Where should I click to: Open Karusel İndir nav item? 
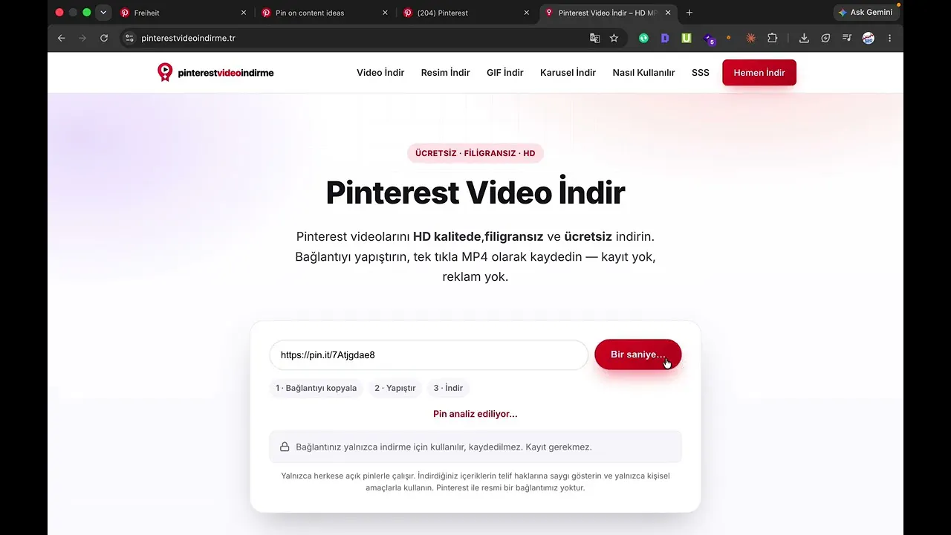click(x=568, y=73)
